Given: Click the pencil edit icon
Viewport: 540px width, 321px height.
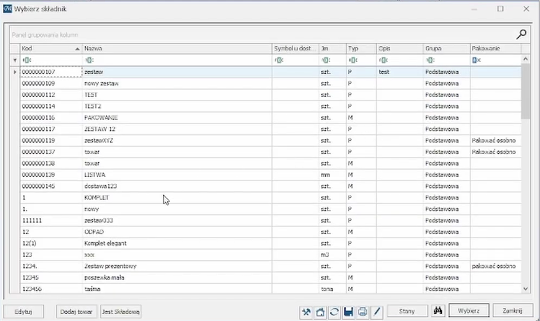Looking at the screenshot, I should [376, 311].
